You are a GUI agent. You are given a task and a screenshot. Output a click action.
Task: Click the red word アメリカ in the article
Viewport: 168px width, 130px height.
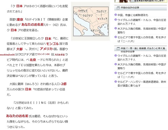click(46, 49)
